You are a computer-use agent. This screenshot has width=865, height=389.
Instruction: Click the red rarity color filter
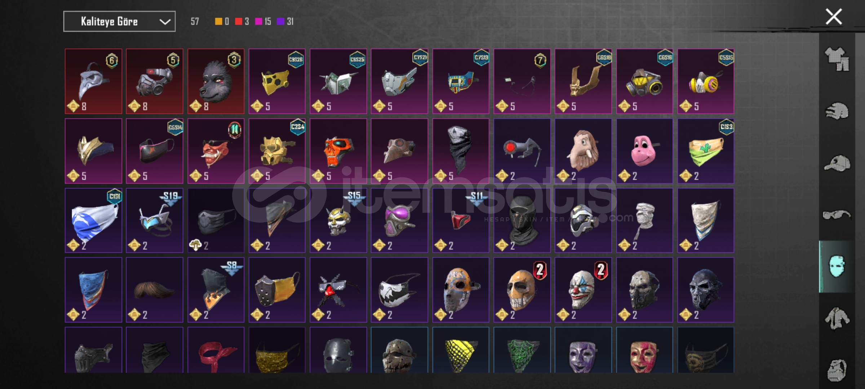239,22
